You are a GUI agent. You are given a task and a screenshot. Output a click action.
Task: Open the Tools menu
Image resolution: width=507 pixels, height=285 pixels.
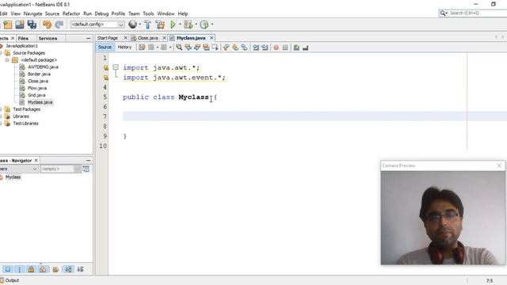coord(148,13)
